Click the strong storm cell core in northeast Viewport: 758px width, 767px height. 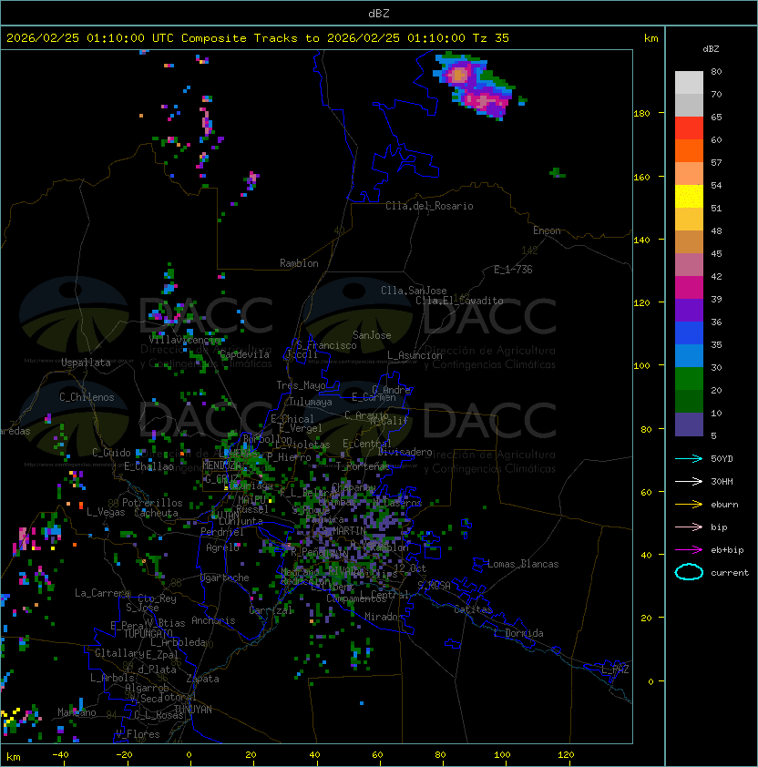pyautogui.click(x=458, y=76)
